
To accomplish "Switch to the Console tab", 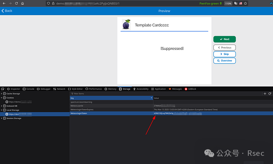I will point(28,89).
